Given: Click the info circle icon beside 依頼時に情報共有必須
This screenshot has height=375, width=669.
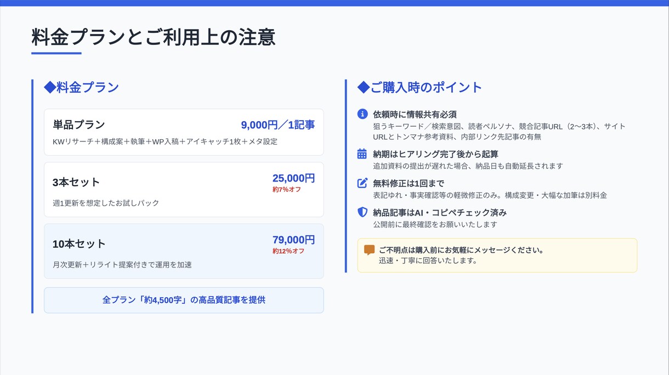Looking at the screenshot, I should point(362,114).
